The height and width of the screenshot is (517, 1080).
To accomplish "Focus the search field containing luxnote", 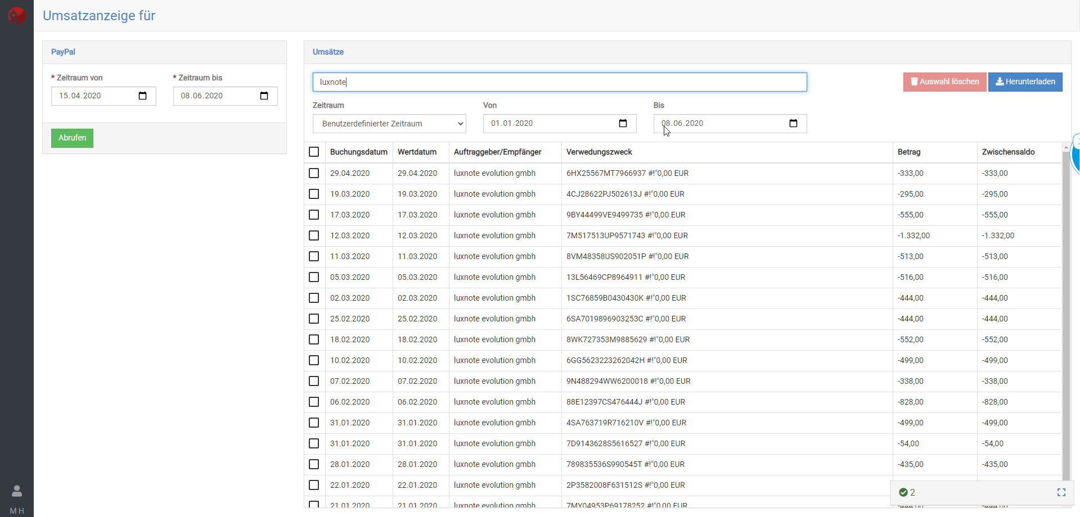I will 560,82.
